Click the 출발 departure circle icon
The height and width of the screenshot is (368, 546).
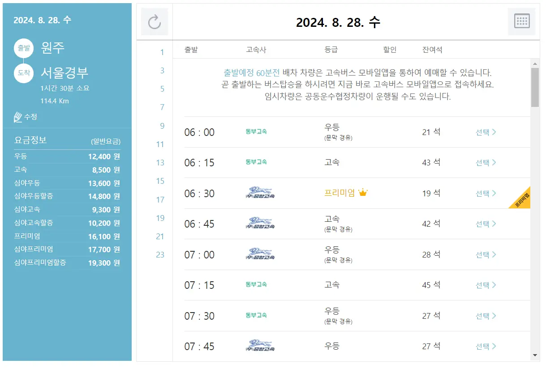[23, 48]
